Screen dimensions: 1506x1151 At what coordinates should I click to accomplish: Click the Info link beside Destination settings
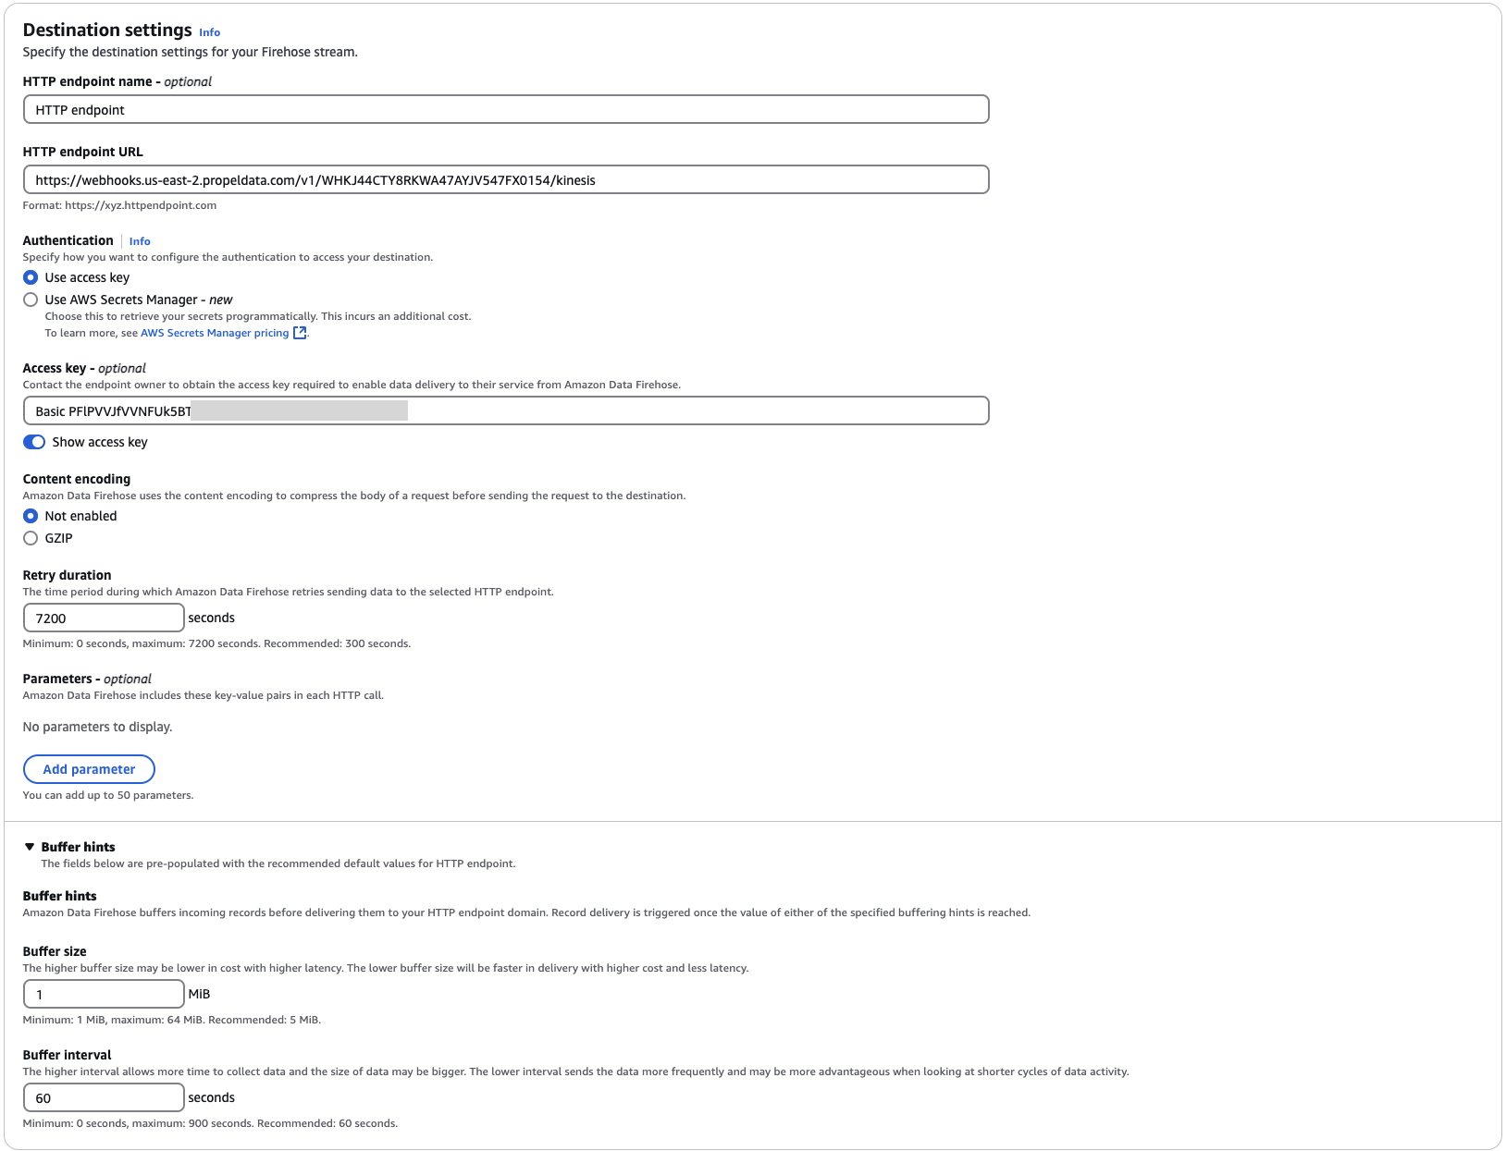(x=209, y=32)
